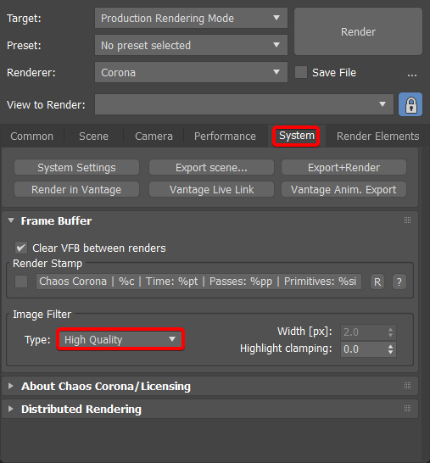This screenshot has width=430, height=463.
Task: Select the System tab
Action: [297, 136]
